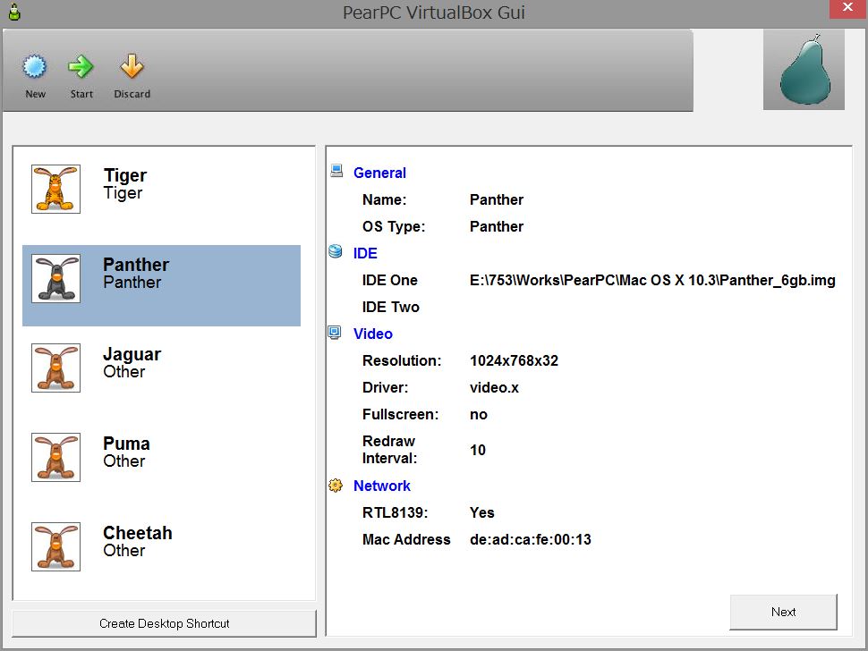Click the Name: label in General section
The width and height of the screenshot is (868, 651).
384,199
